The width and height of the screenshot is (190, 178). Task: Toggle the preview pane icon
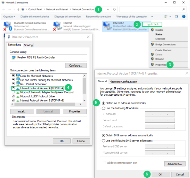(177, 16)
